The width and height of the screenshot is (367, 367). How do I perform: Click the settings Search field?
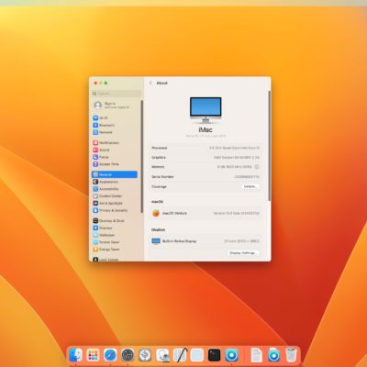(117, 94)
